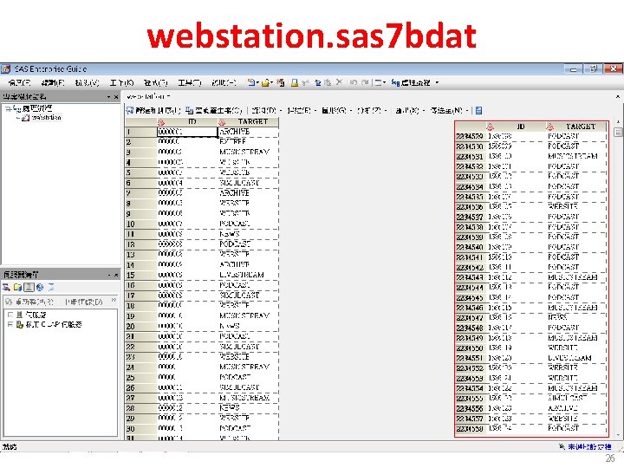
Task: Collapse the process flow node in project tree
Action: coord(8,108)
